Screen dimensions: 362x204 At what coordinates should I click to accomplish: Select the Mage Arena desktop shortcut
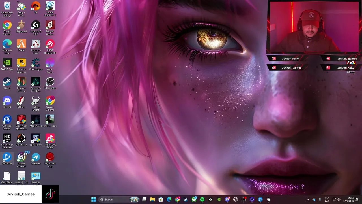tap(36, 121)
